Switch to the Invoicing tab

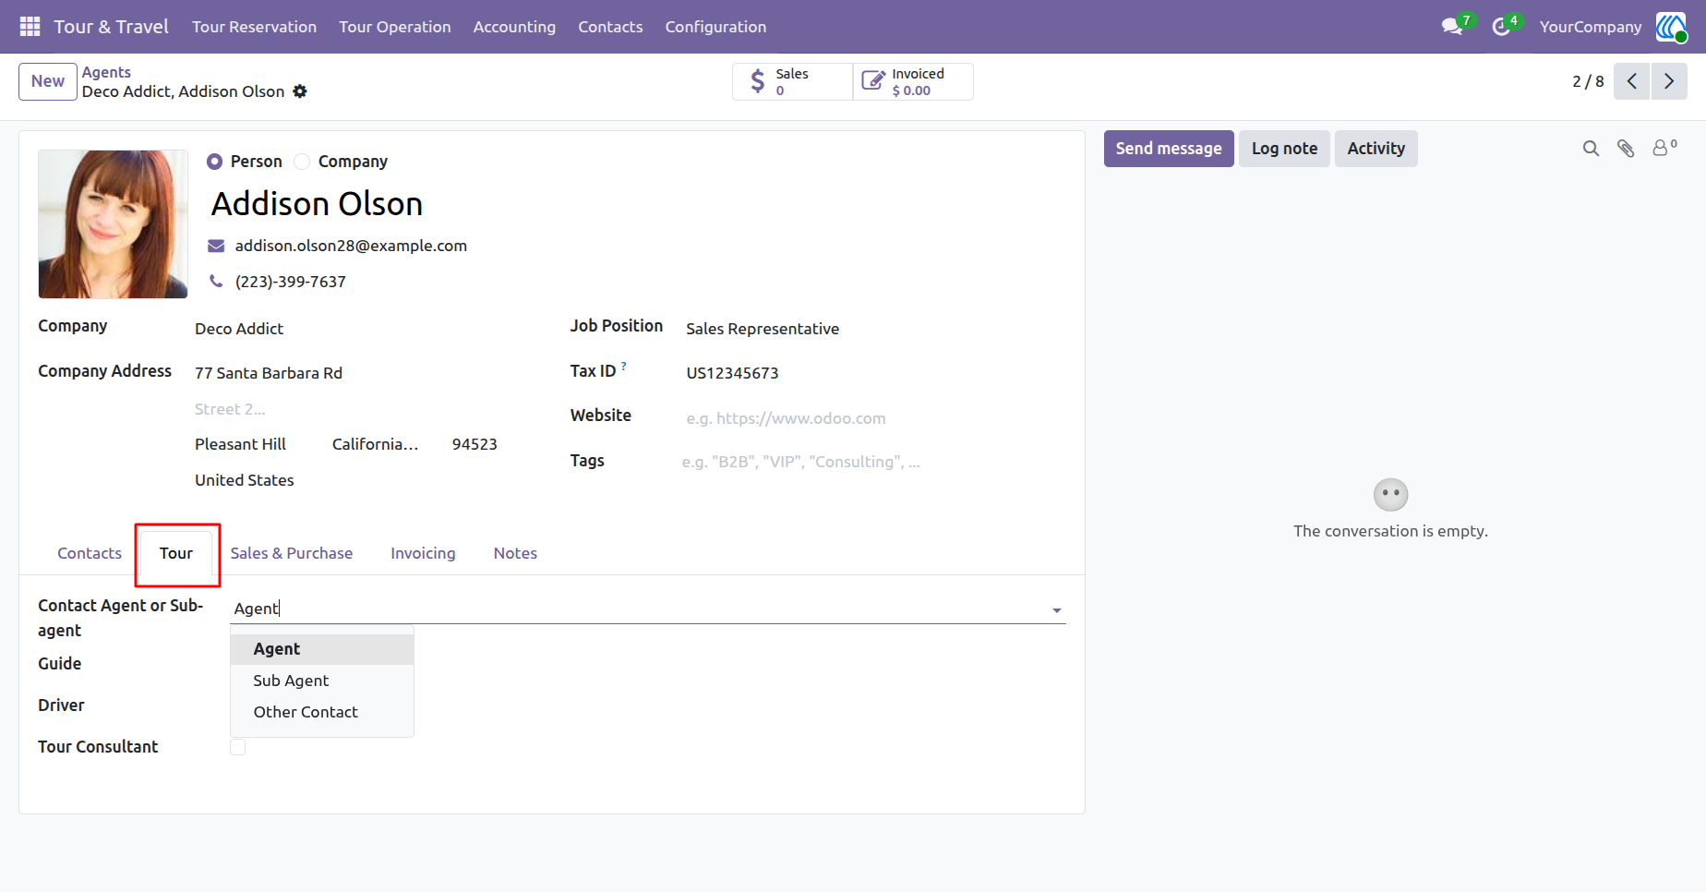click(423, 553)
